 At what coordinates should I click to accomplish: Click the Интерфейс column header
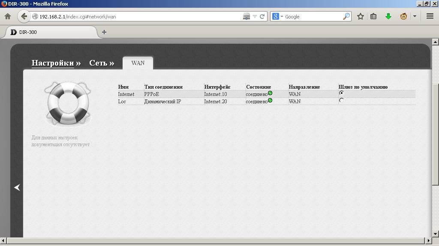coord(217,87)
